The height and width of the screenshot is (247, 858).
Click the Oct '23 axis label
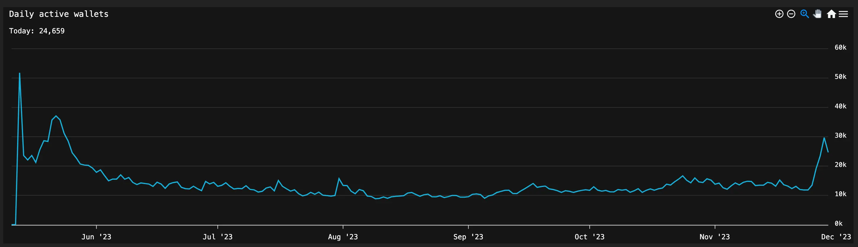point(589,237)
